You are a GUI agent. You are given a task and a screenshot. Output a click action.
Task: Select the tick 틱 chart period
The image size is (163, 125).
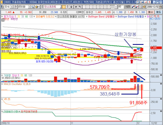click(x=80, y=7)
